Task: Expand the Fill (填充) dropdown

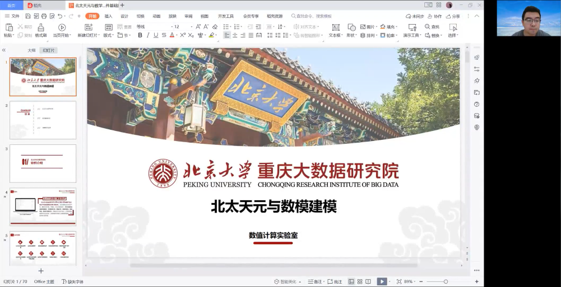Action: coord(397,27)
